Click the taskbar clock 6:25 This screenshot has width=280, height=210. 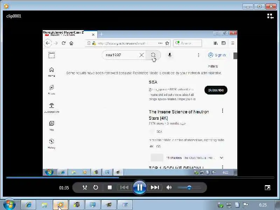pyautogui.click(x=263, y=205)
